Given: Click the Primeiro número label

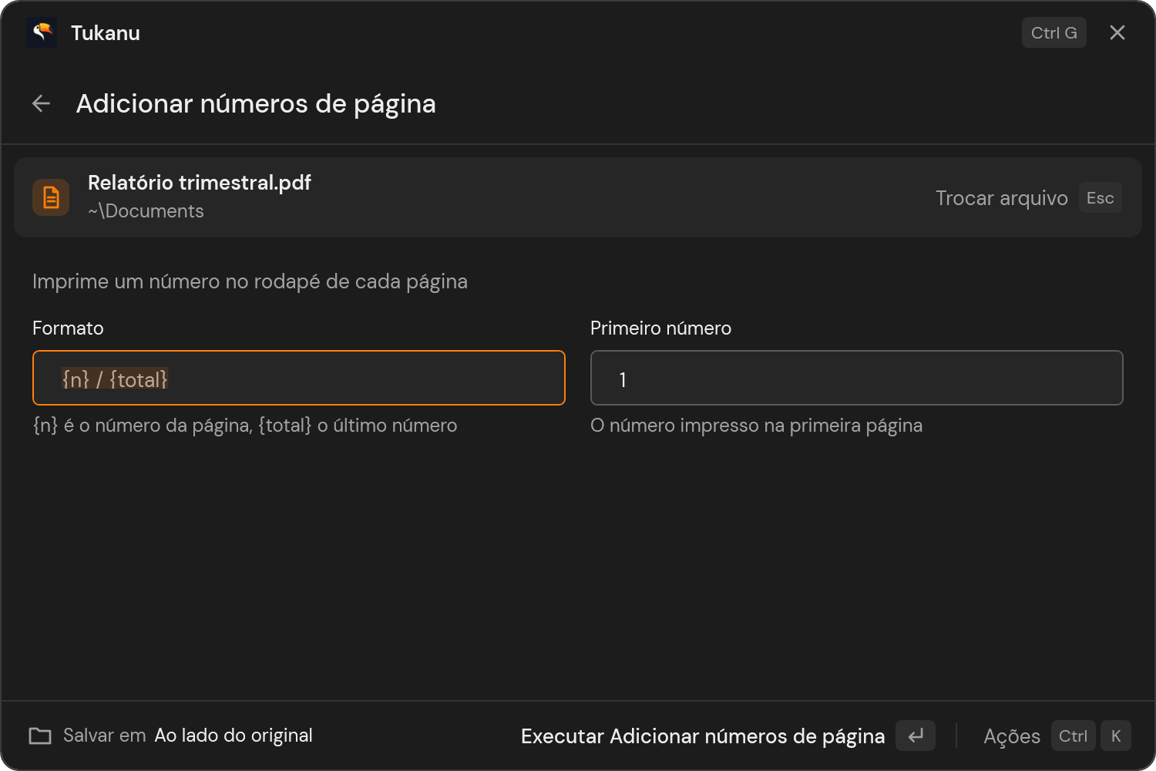Looking at the screenshot, I should point(660,328).
